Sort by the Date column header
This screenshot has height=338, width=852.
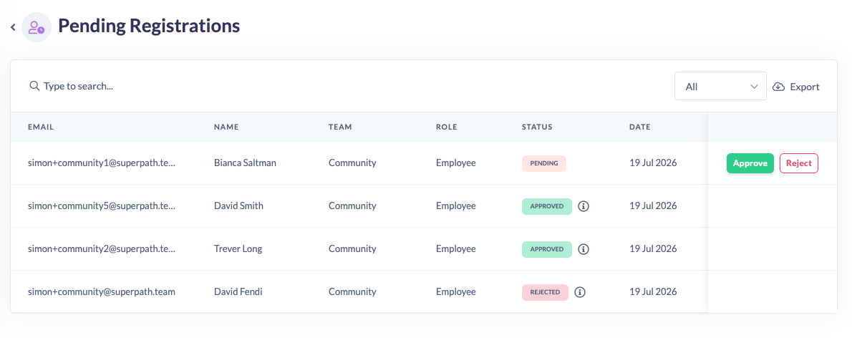[639, 127]
